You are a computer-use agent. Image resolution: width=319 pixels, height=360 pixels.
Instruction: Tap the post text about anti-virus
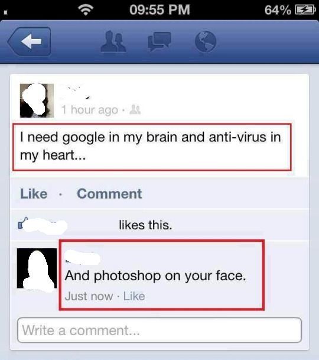point(151,146)
